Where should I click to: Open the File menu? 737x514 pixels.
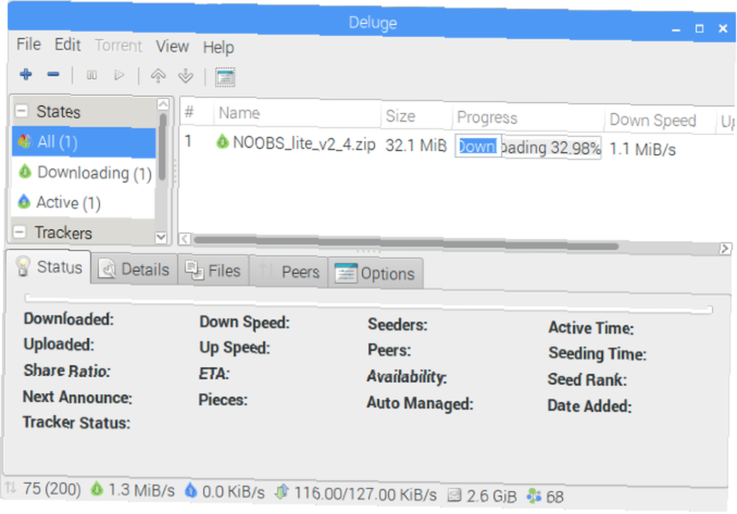tap(28, 44)
